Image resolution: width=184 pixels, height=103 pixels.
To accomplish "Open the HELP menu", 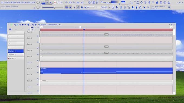I will click(x=34, y=2).
